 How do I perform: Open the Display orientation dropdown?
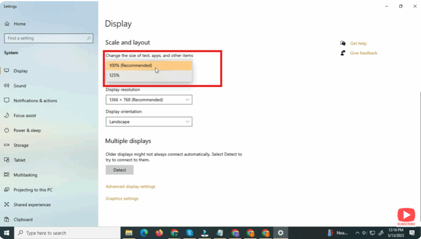click(x=149, y=121)
